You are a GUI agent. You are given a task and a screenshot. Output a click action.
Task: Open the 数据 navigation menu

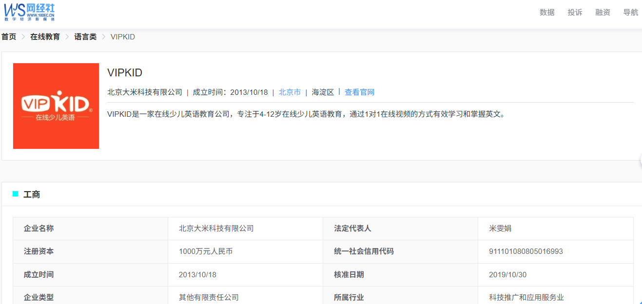pos(547,13)
